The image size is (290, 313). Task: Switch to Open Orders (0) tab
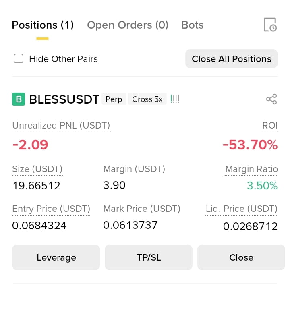tap(128, 25)
